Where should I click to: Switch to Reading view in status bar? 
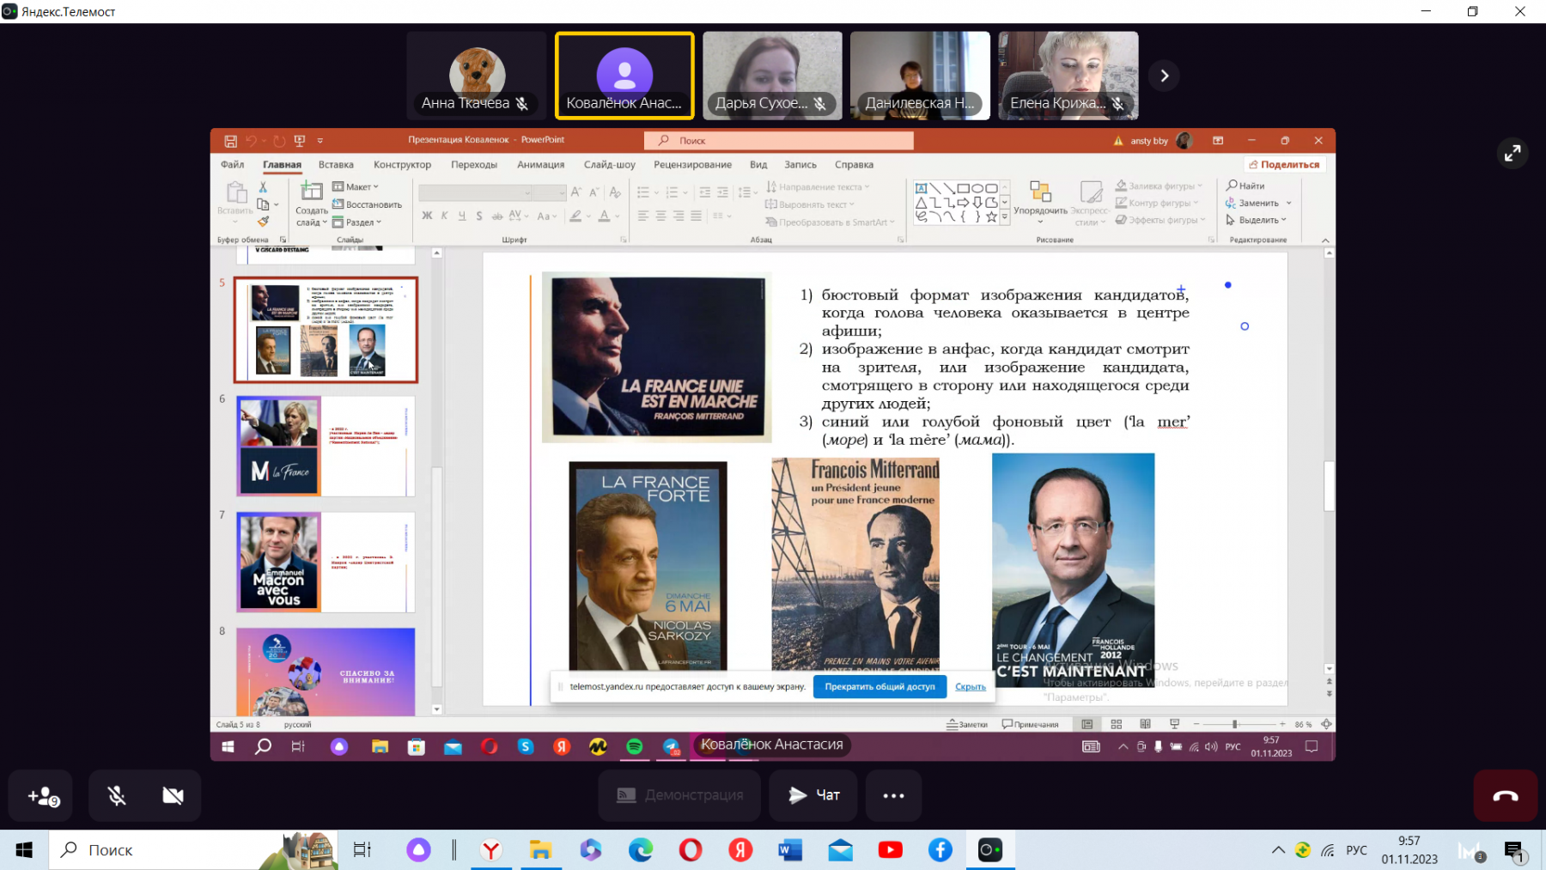click(x=1145, y=725)
